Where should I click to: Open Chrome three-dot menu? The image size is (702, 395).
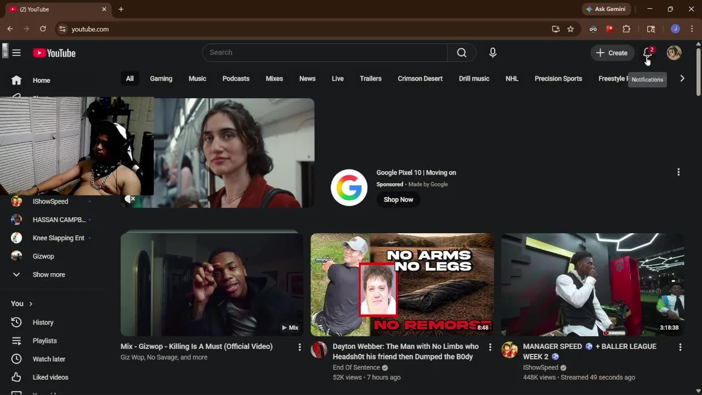click(x=692, y=29)
